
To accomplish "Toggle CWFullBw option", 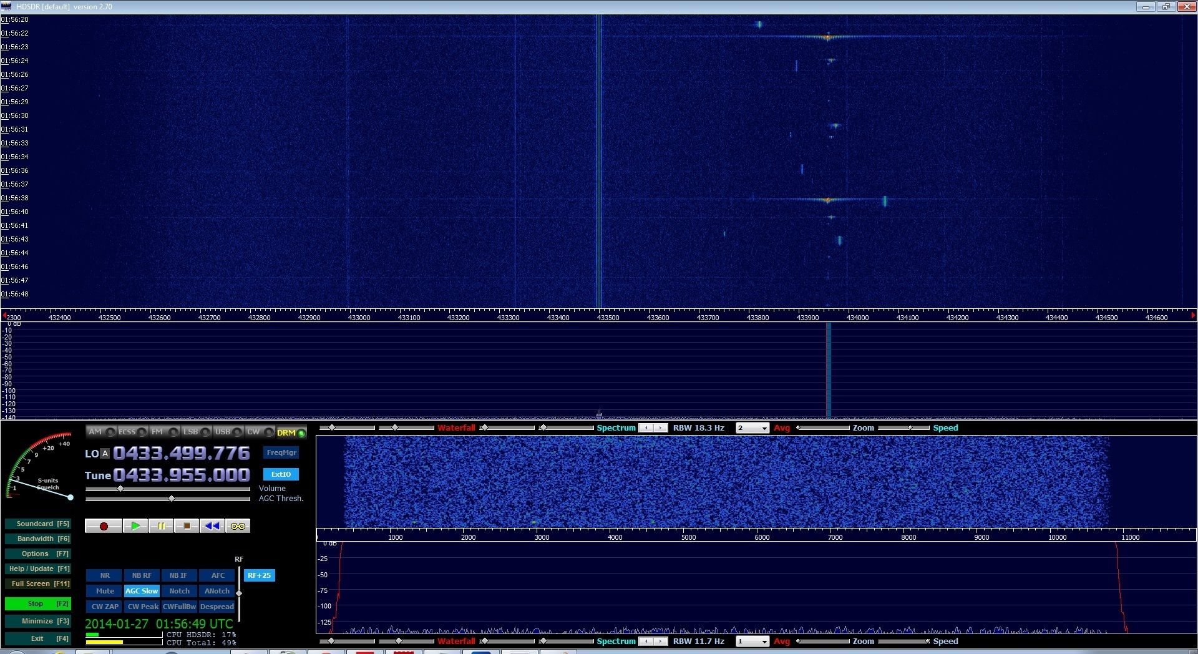I will pos(179,607).
